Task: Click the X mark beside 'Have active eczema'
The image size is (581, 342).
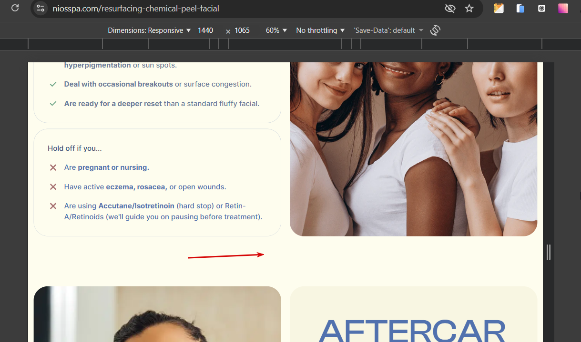Action: coord(53,187)
